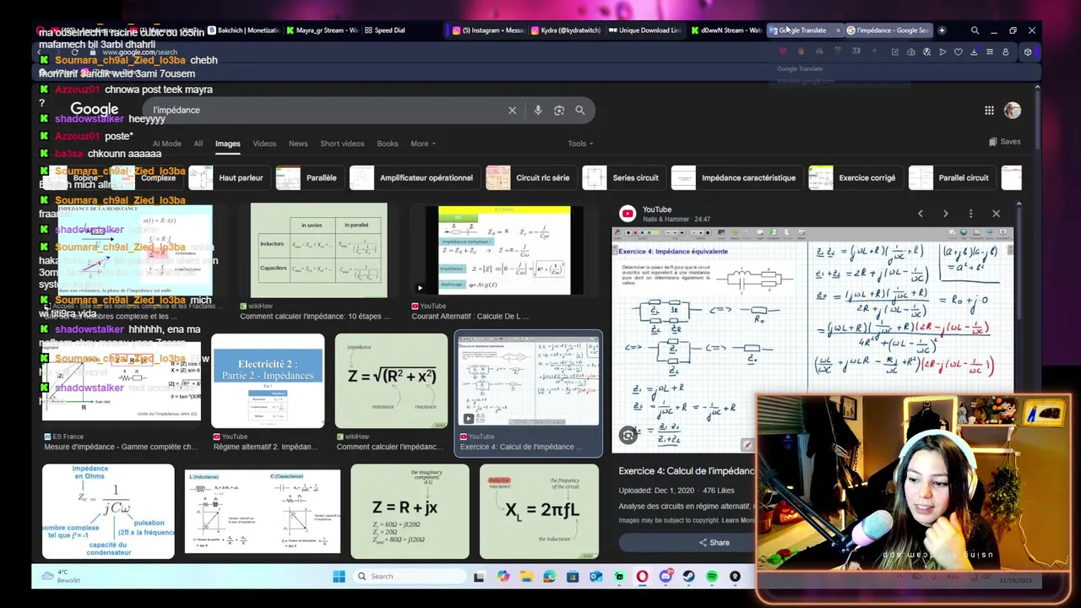Open XL = 2πfL image result
The width and height of the screenshot is (1081, 608).
coord(539,512)
